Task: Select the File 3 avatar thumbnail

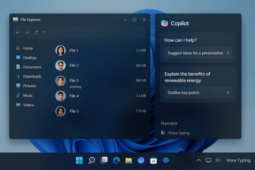Action: click(x=61, y=81)
